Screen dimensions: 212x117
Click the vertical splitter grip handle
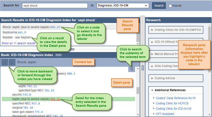(x=142, y=68)
